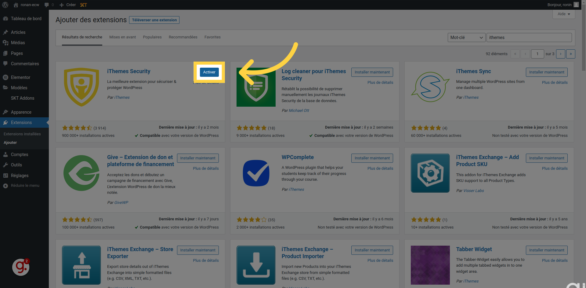Click the Product SKU gear logo
Image resolution: width=586 pixels, height=288 pixels.
tap(430, 173)
